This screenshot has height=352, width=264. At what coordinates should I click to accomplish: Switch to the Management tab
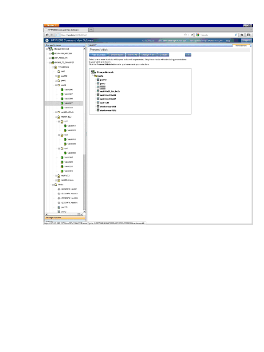pos(241,45)
